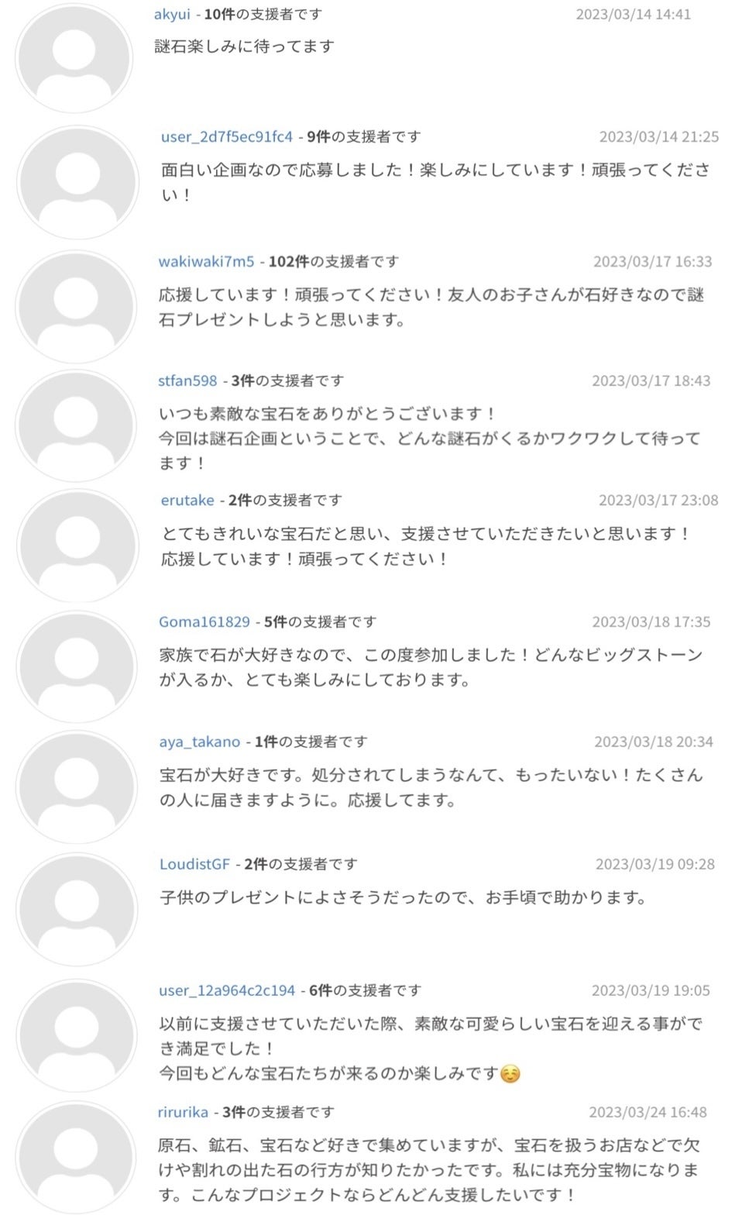Open erutake's profile link

click(x=187, y=501)
